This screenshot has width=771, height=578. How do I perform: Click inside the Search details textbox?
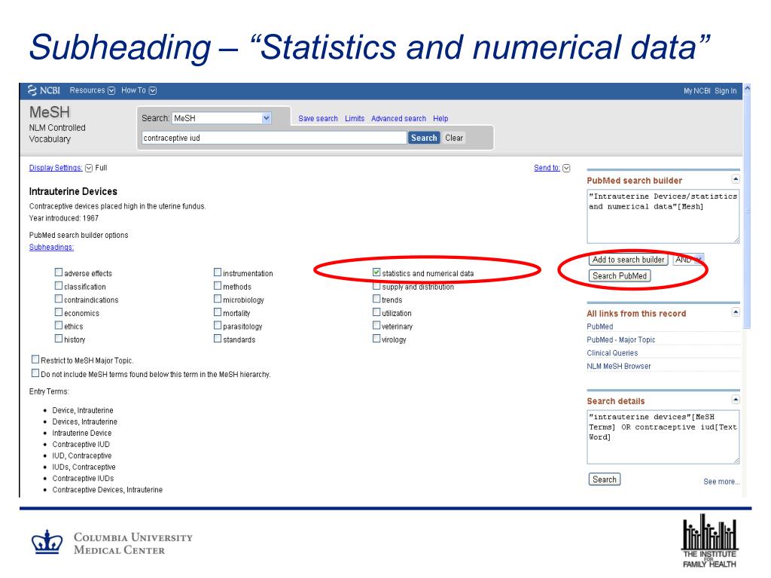[663, 437]
